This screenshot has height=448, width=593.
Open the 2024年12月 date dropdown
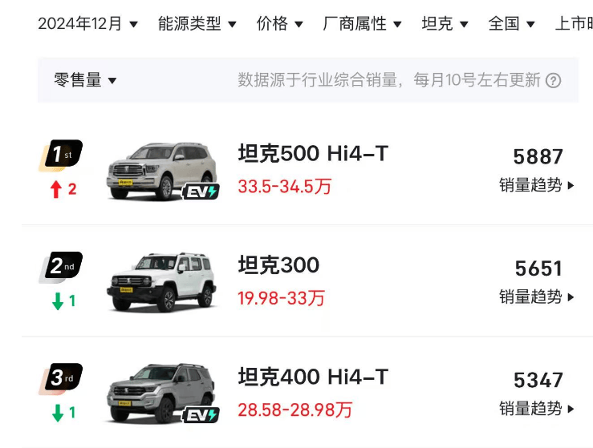tap(87, 24)
